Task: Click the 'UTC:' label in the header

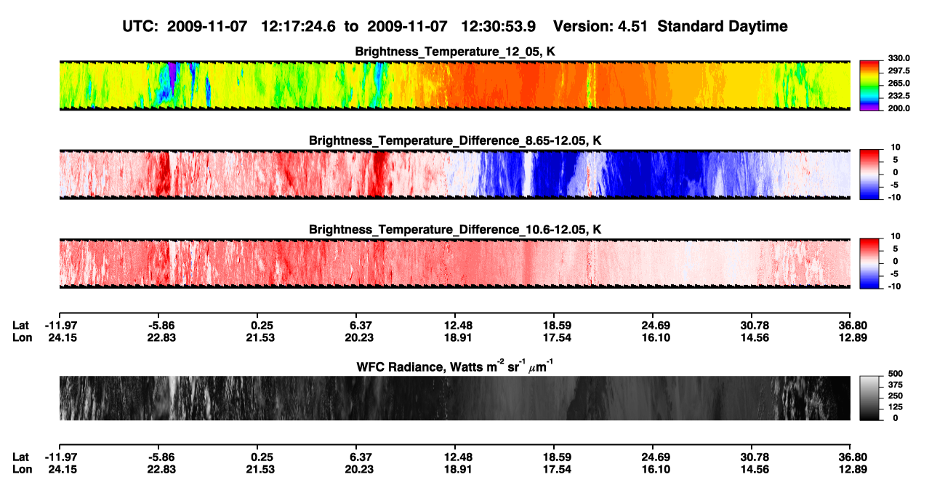Action: click(x=139, y=26)
